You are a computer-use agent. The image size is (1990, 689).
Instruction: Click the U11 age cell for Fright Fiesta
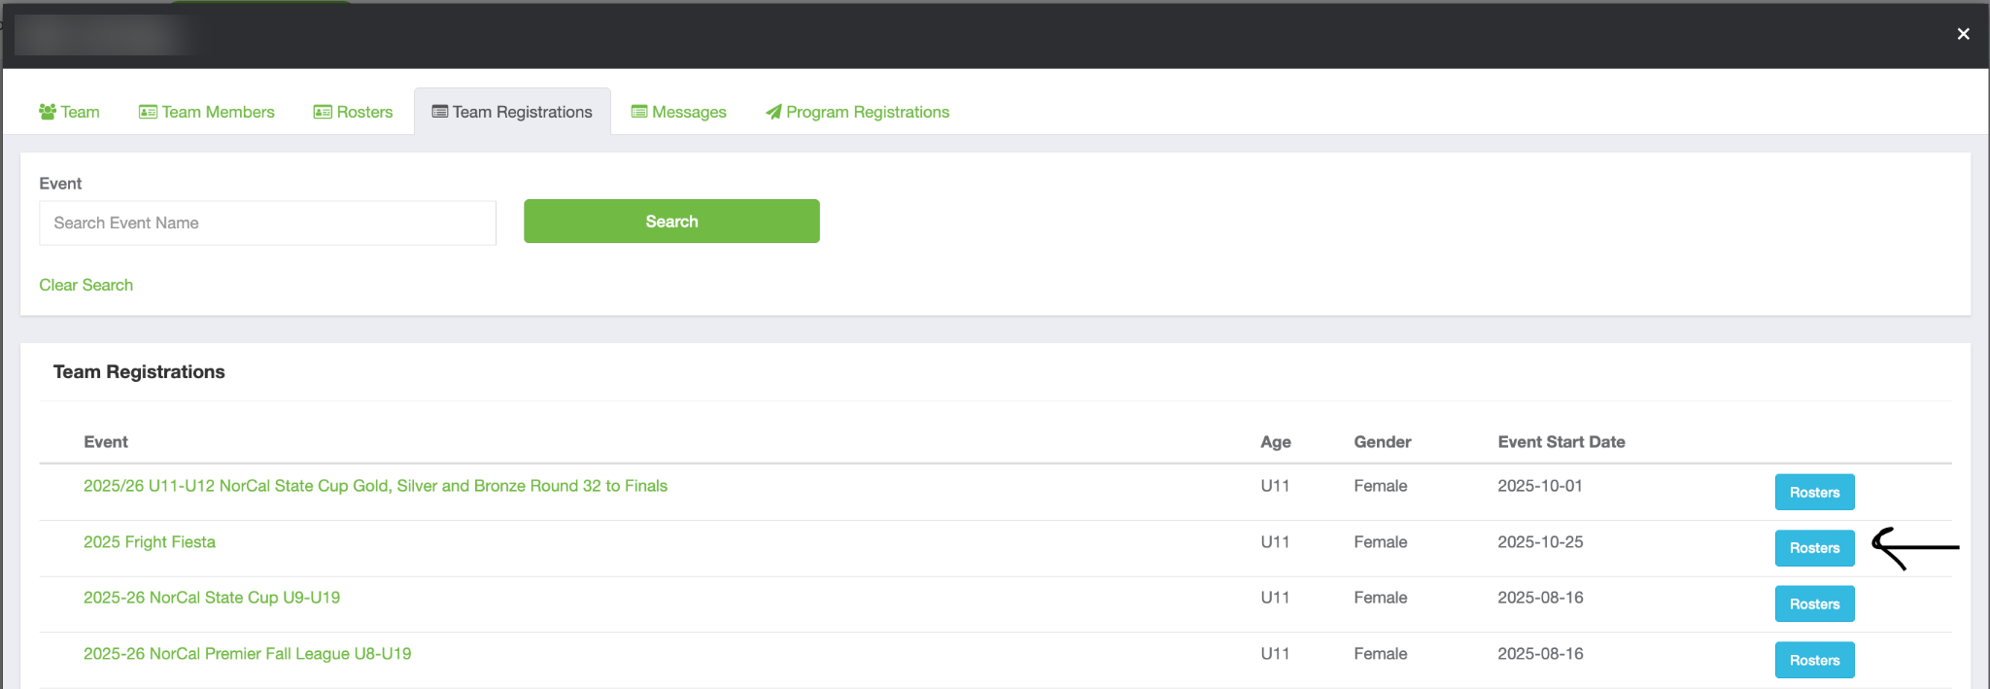click(x=1275, y=542)
